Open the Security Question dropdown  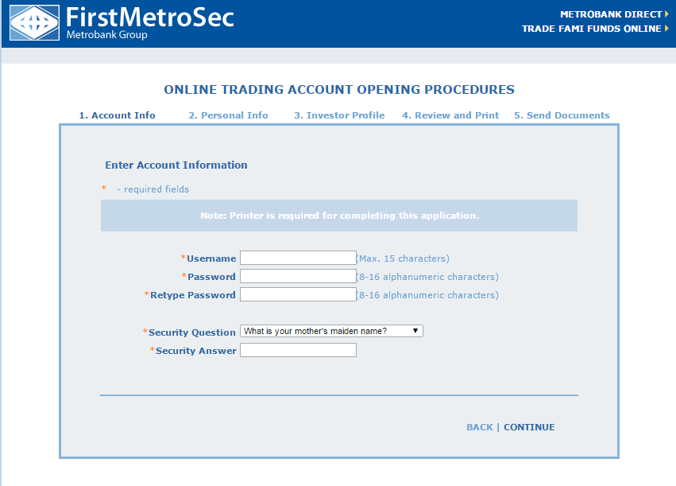click(330, 331)
